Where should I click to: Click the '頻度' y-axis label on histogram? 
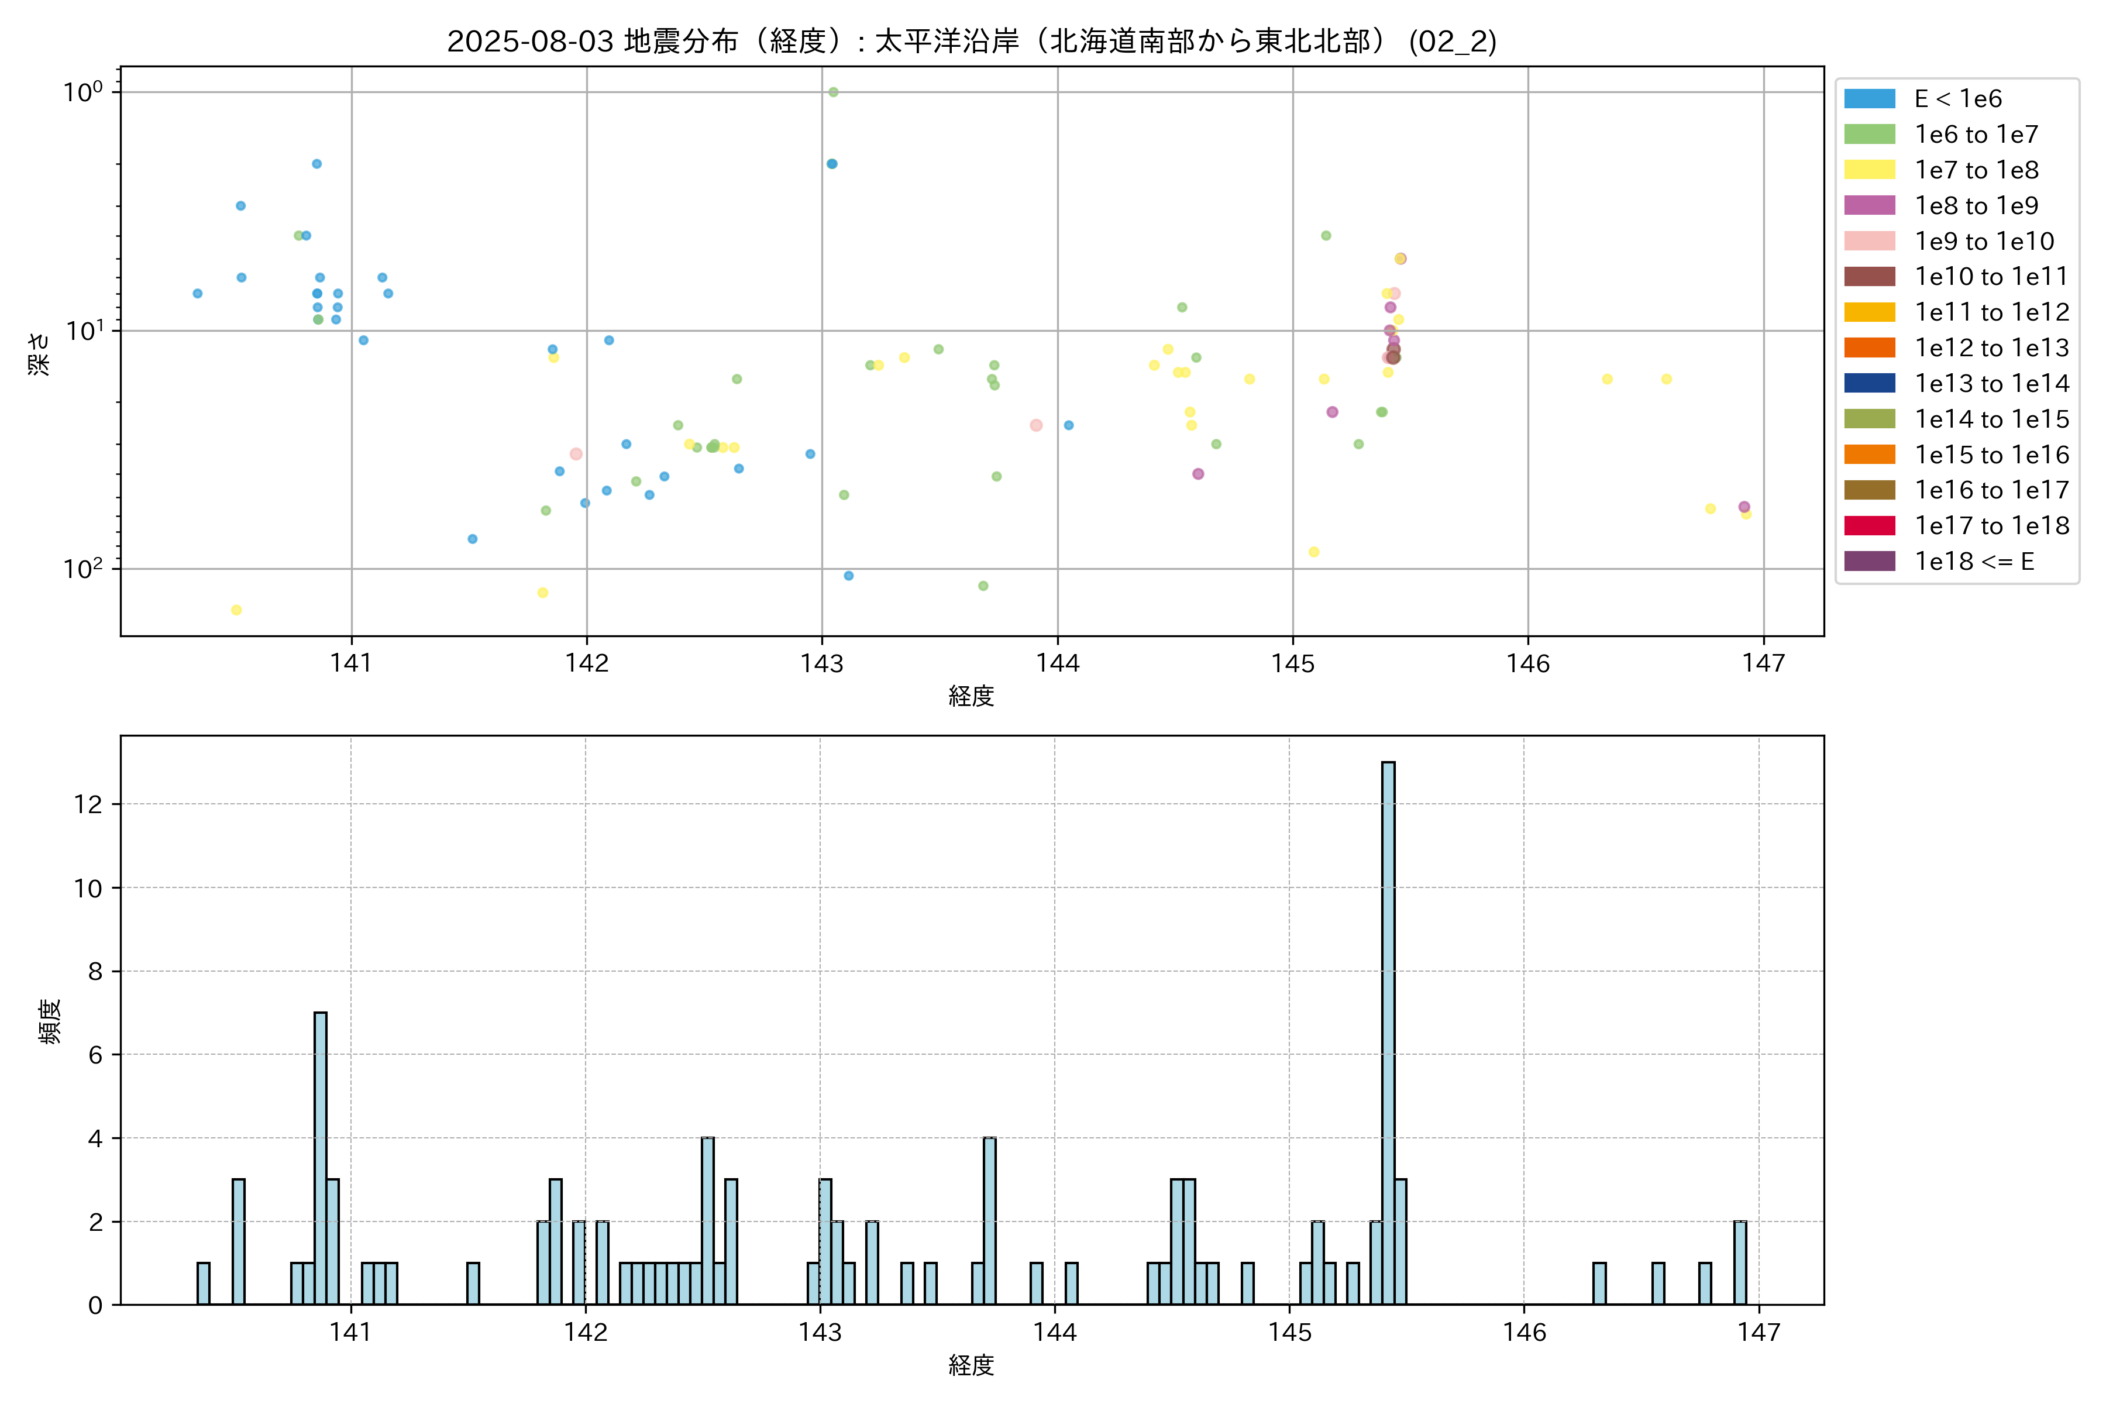point(50,1021)
